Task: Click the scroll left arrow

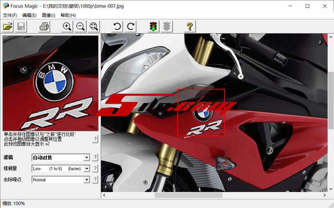Action: 104,195
